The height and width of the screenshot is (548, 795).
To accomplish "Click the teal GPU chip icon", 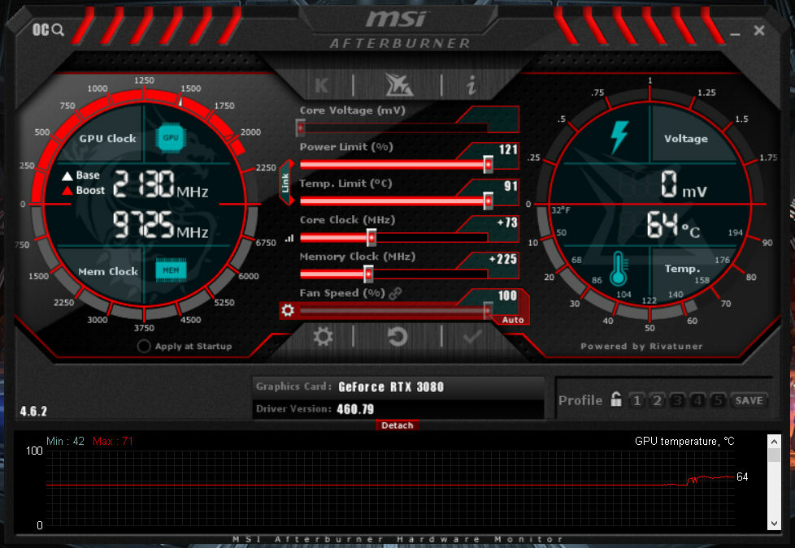I will (171, 138).
